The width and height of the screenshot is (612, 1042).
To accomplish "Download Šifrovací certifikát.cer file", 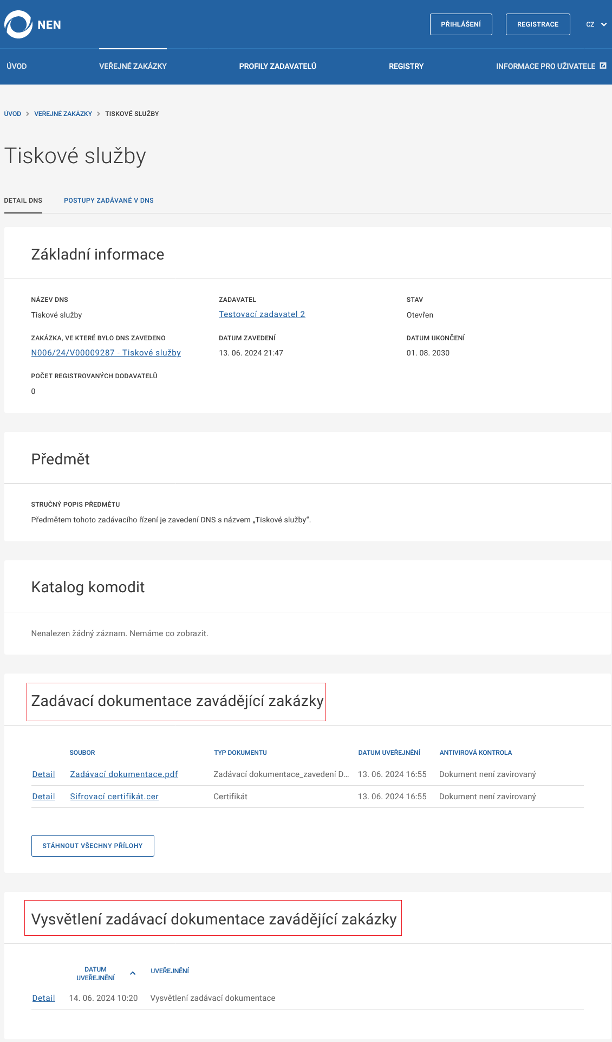I will pos(114,796).
